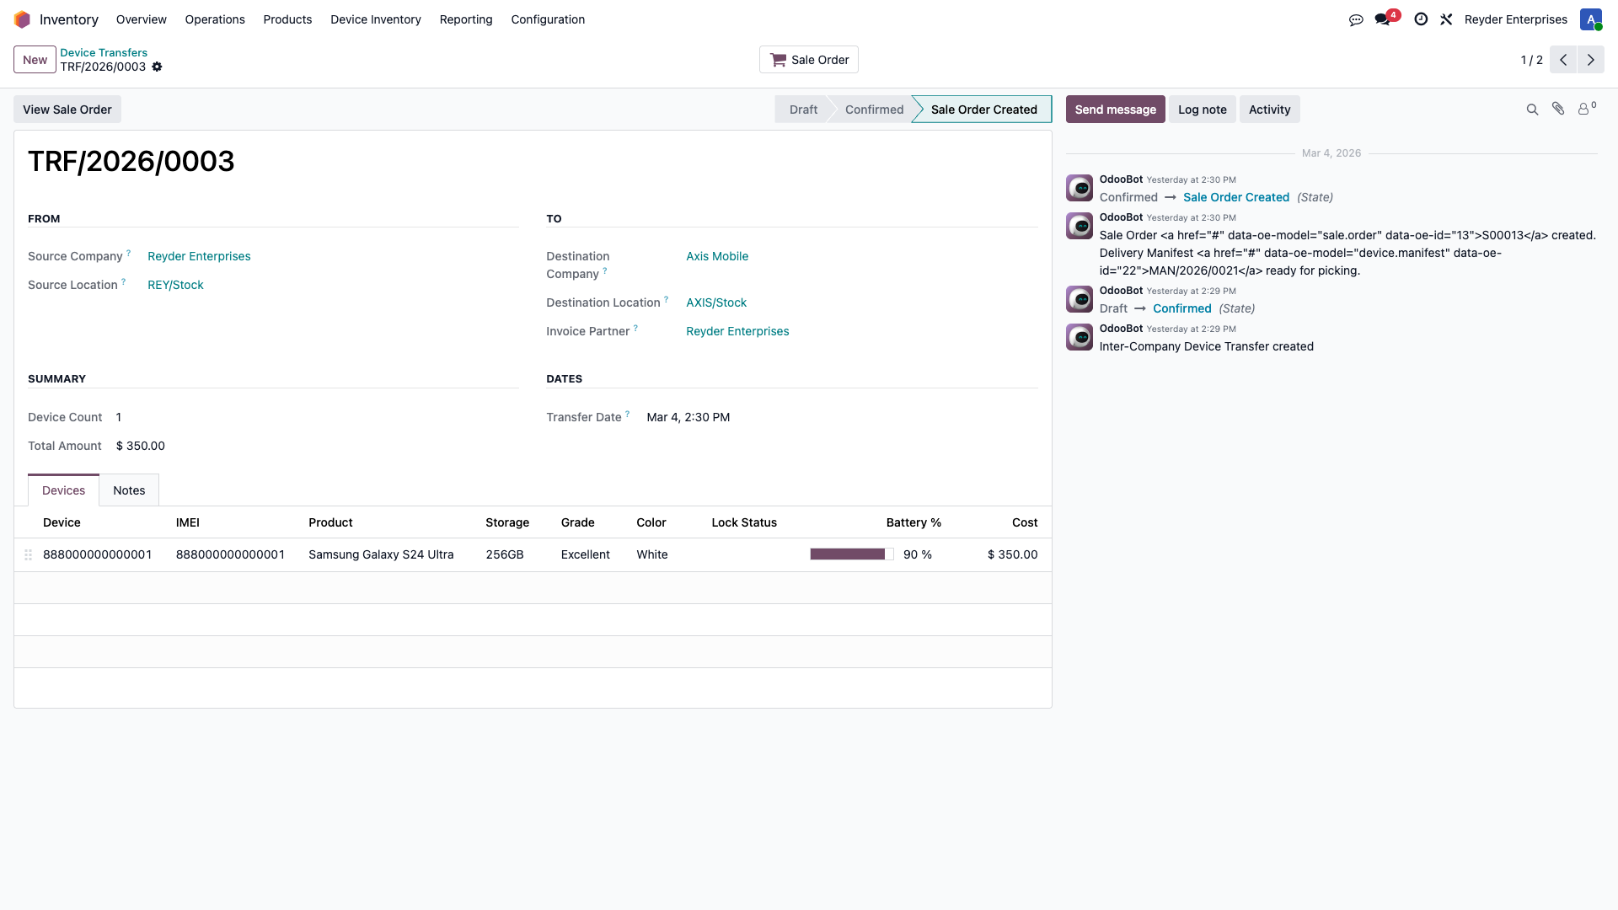Open the AXIS/Stock destination location link

point(716,302)
